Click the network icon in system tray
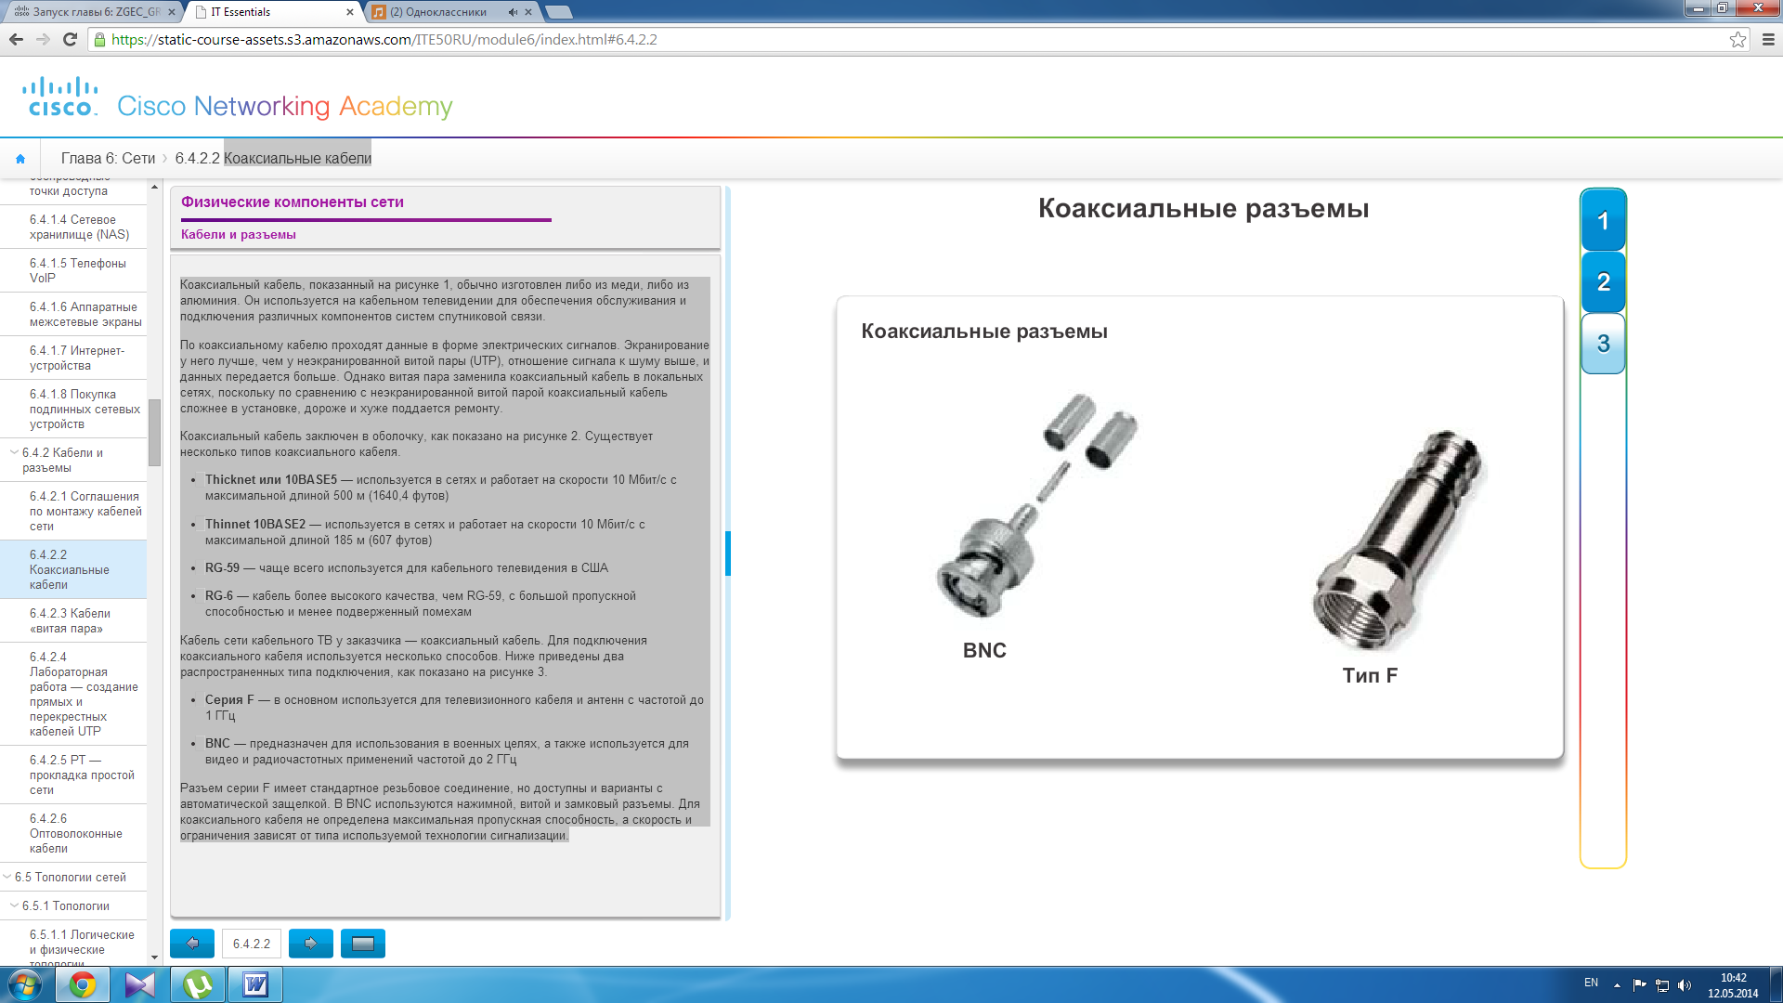Image resolution: width=1783 pixels, height=1003 pixels. point(1662,985)
